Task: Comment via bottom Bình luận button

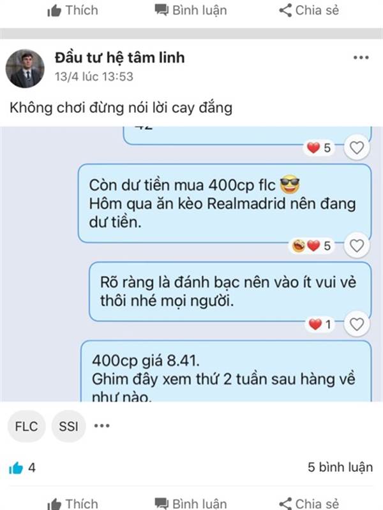Action: [190, 503]
